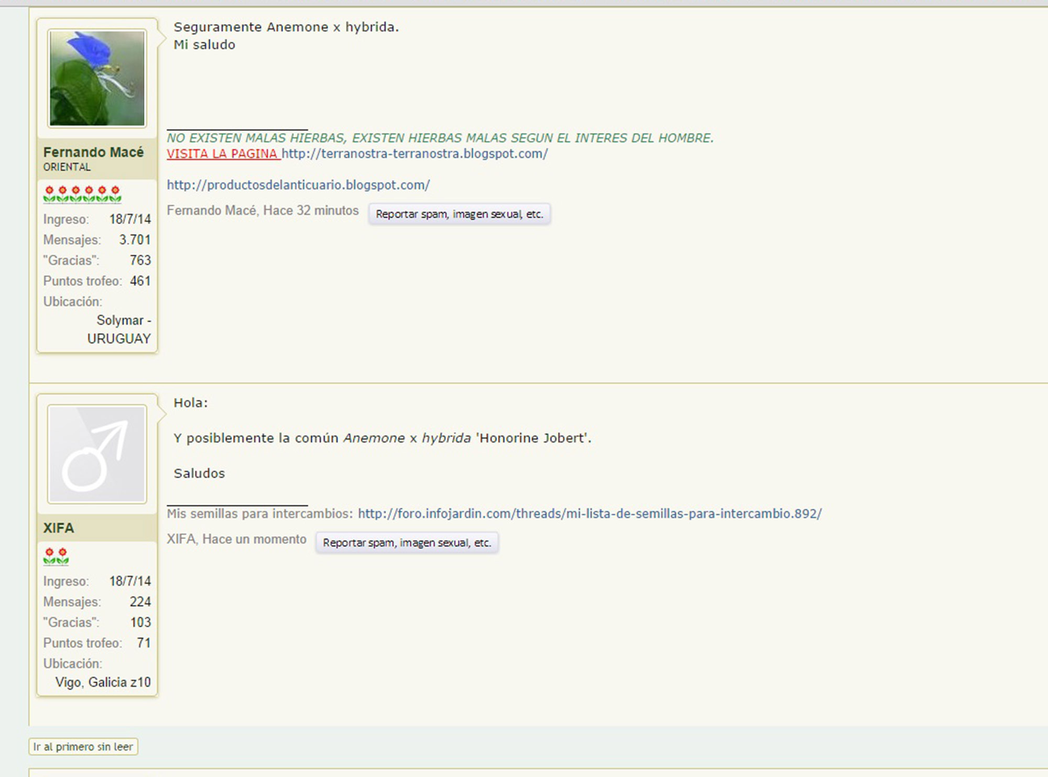Report Fernando Macé's post as spam
1048x777 pixels.
pyautogui.click(x=459, y=214)
